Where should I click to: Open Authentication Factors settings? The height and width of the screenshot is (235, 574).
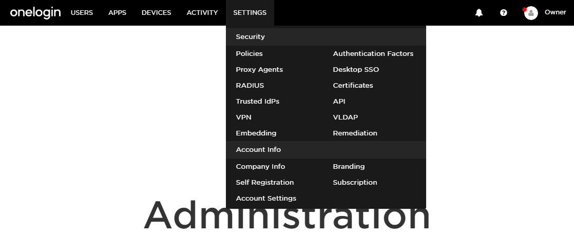coord(373,53)
